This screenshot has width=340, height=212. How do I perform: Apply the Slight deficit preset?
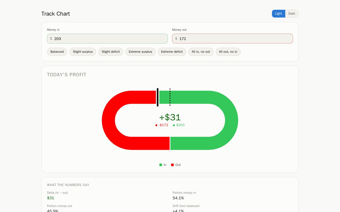(111, 52)
